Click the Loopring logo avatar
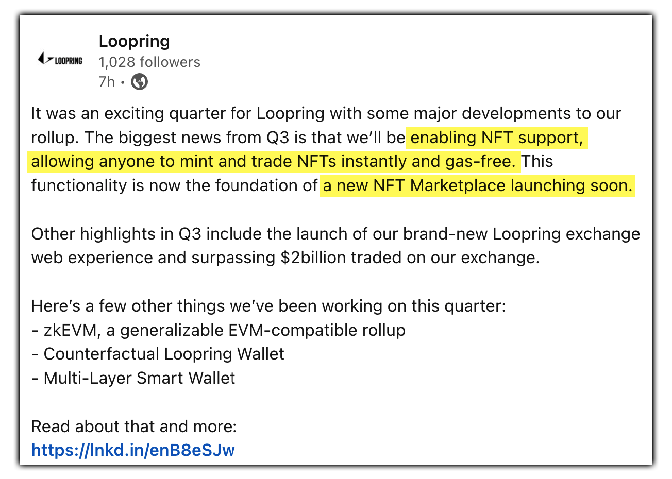Viewport: 672px width, 479px height. [x=60, y=60]
